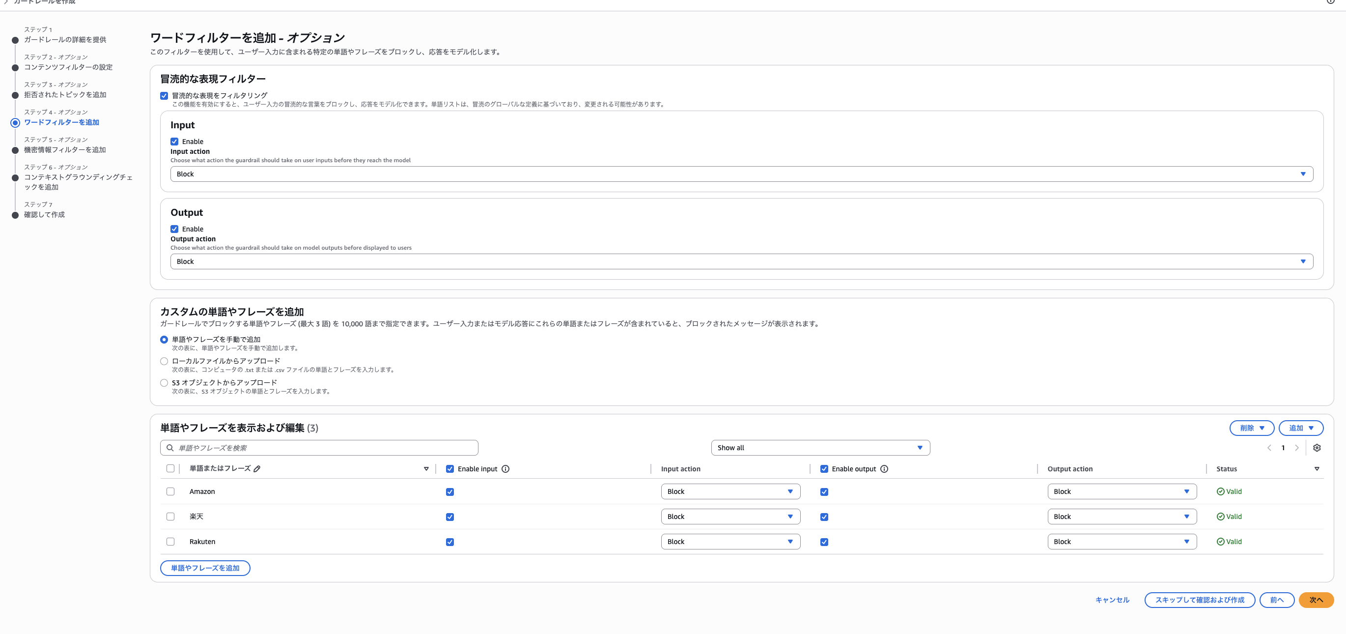The width and height of the screenshot is (1346, 634).
Task: Click the pencil edit icon on 単語またはフレーズ column
Action: (x=257, y=469)
